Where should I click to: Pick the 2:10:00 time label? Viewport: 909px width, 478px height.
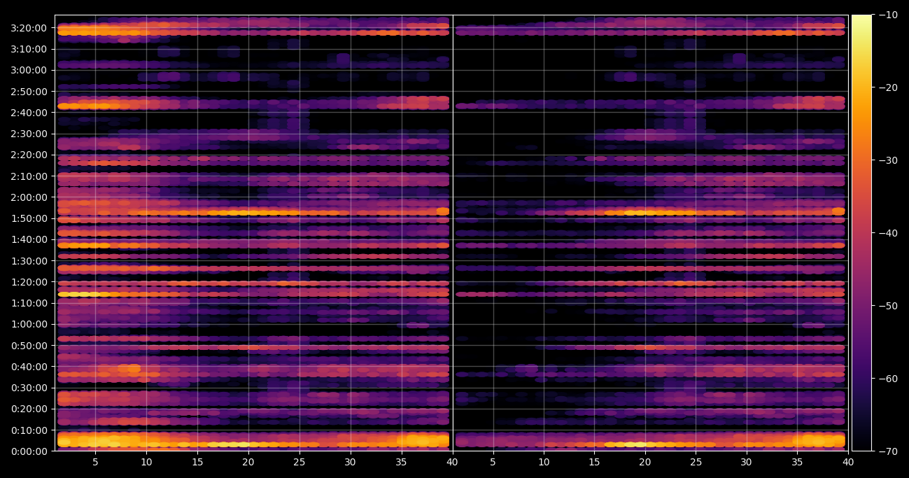[29, 176]
